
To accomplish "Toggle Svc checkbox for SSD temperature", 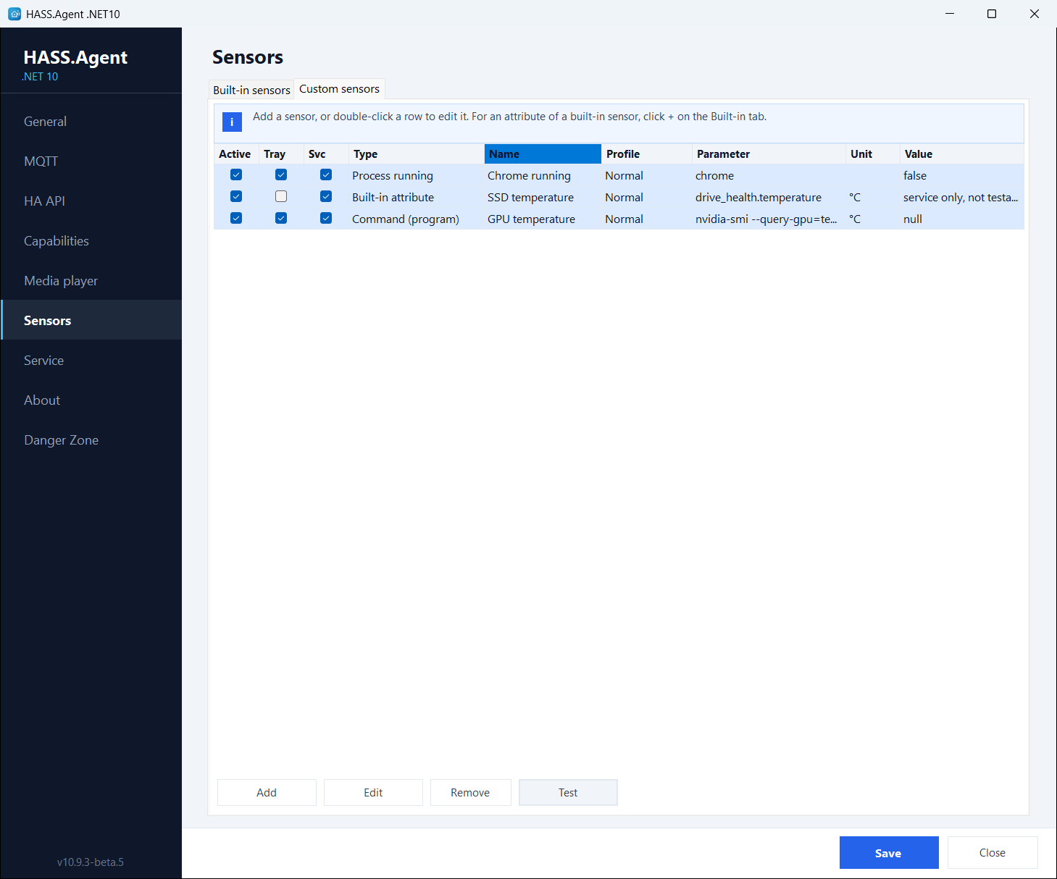I will 326,196.
